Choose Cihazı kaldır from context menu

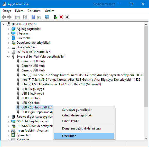click(x=84, y=121)
